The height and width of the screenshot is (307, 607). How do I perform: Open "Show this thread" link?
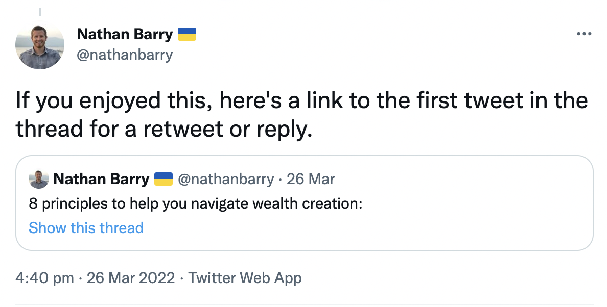coord(86,227)
